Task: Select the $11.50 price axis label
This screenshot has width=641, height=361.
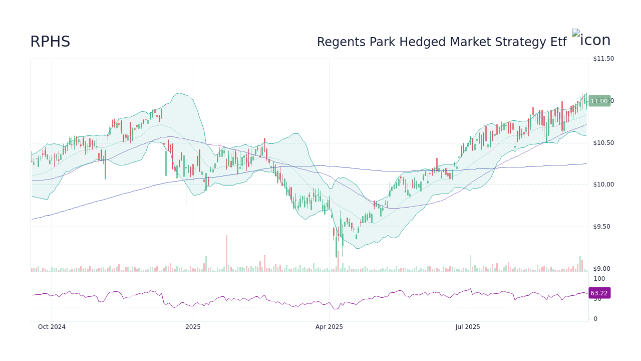Action: point(603,59)
